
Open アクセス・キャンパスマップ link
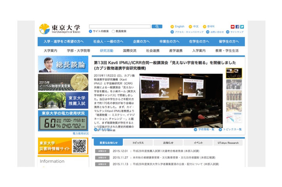pos(189,32)
